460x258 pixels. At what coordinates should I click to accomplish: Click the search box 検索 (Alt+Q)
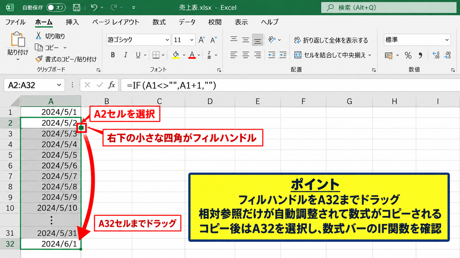click(389, 7)
